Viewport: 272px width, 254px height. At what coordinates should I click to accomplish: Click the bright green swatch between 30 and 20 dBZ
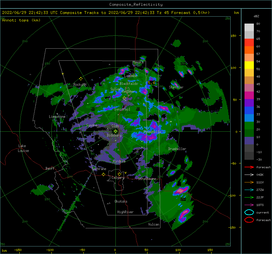pyautogui.click(x=249, y=125)
